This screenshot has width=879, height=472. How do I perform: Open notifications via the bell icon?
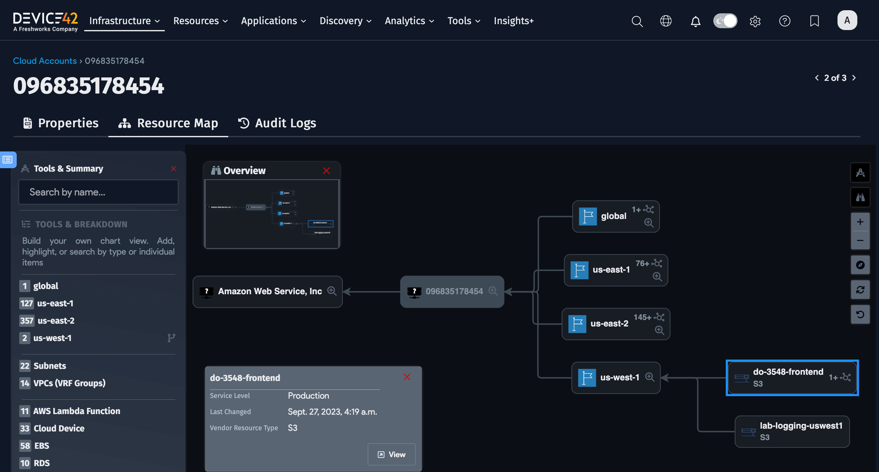(696, 21)
